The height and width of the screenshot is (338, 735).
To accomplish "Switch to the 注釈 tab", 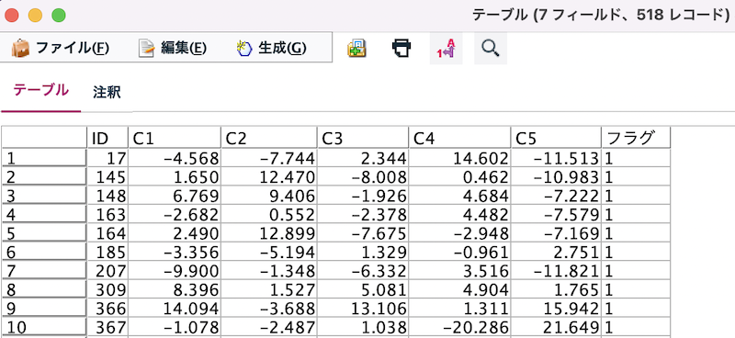I will (x=107, y=93).
